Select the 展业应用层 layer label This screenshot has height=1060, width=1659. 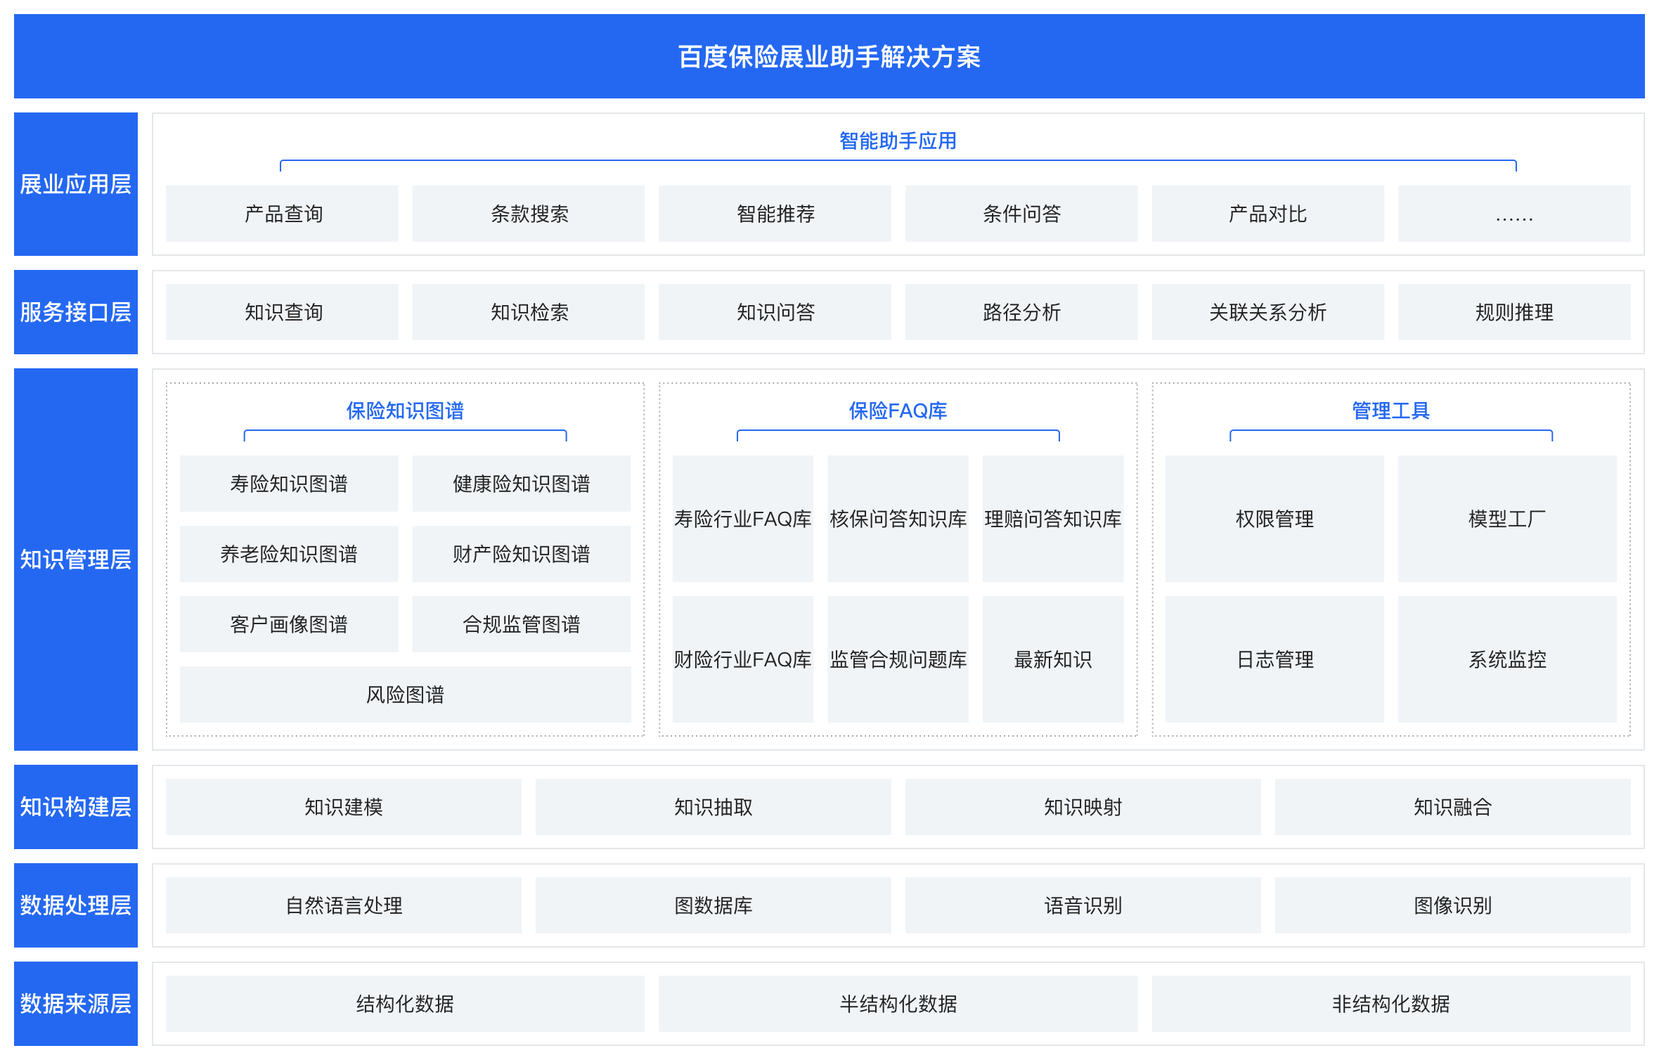click(x=76, y=184)
